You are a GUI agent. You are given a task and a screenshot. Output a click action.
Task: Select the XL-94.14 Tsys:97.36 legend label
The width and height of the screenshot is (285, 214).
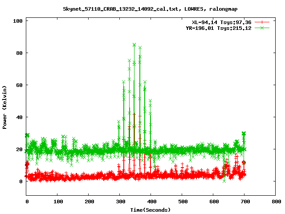pyautogui.click(x=222, y=22)
